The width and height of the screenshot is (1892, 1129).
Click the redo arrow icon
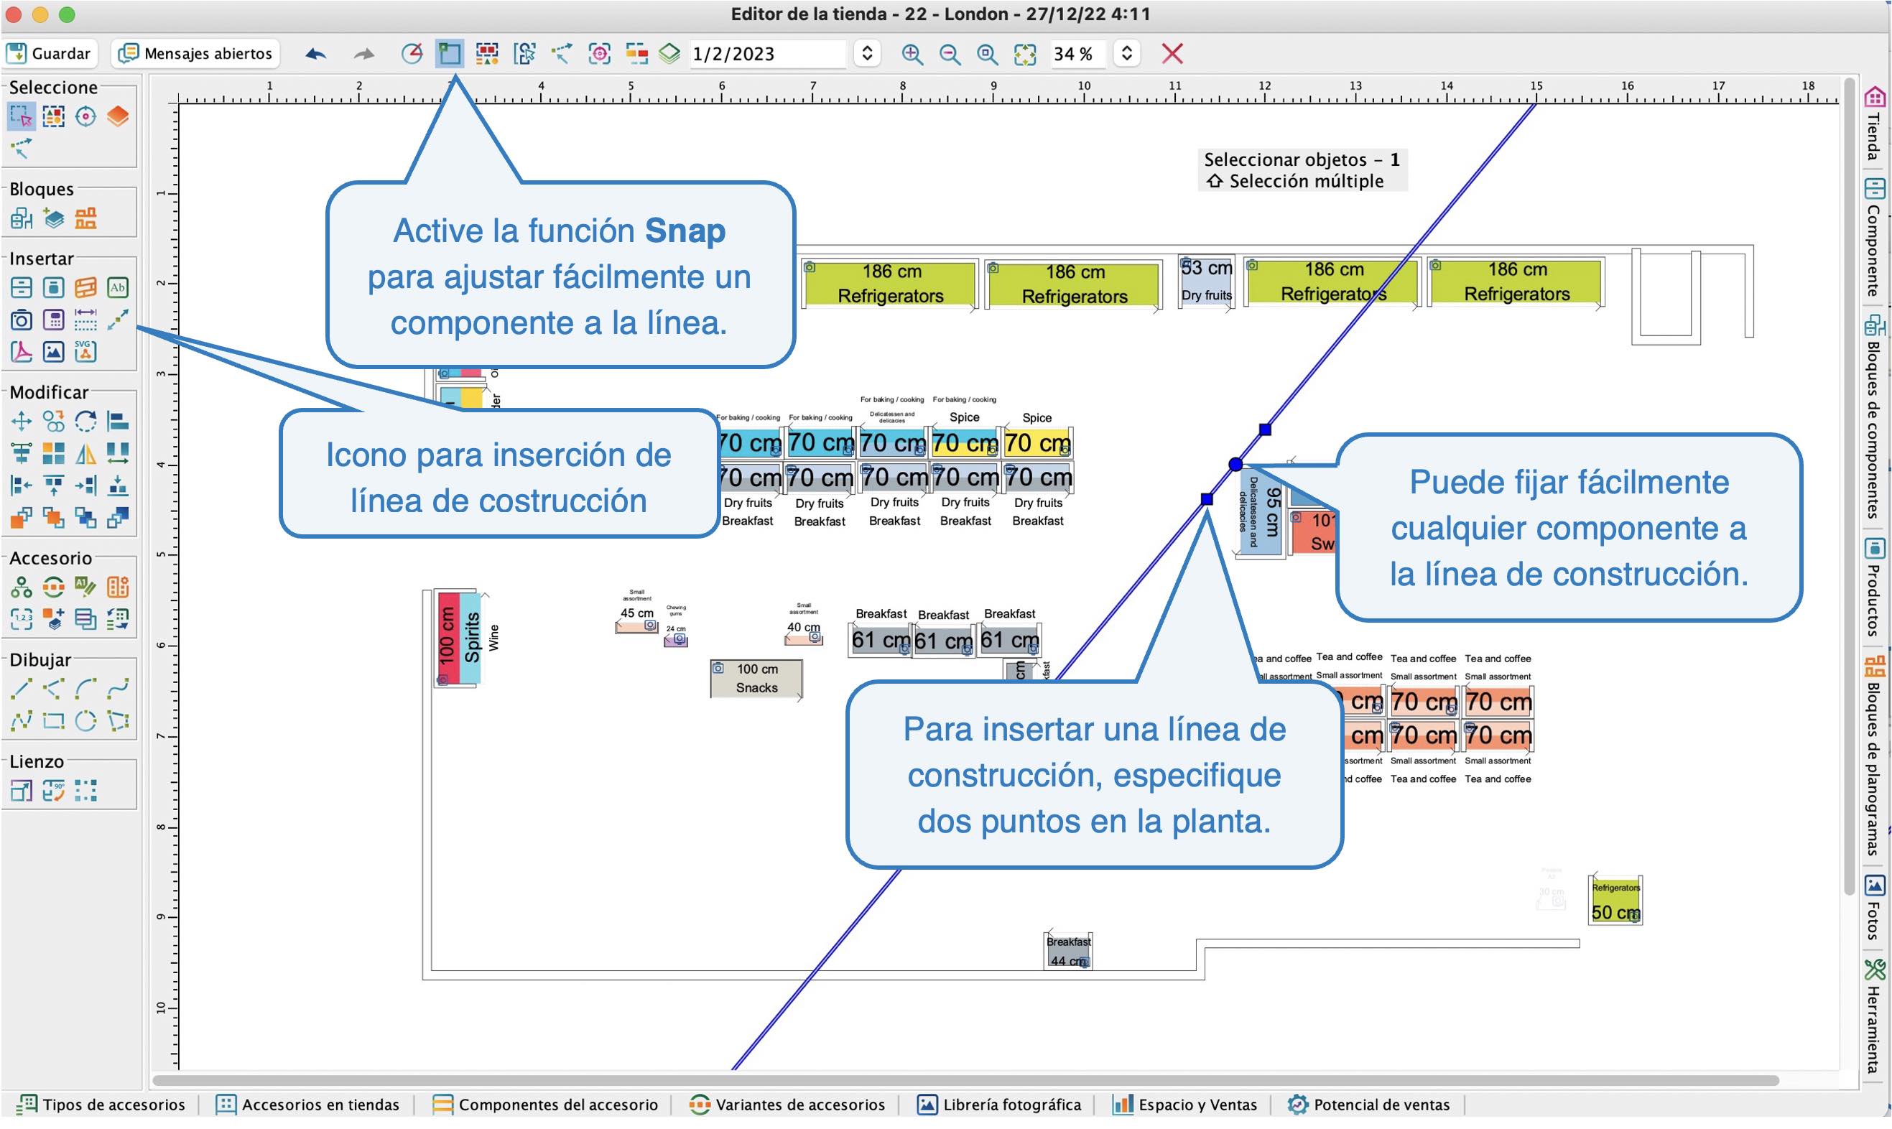point(363,53)
